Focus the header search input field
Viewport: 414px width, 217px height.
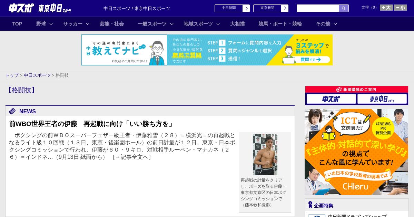318,8
